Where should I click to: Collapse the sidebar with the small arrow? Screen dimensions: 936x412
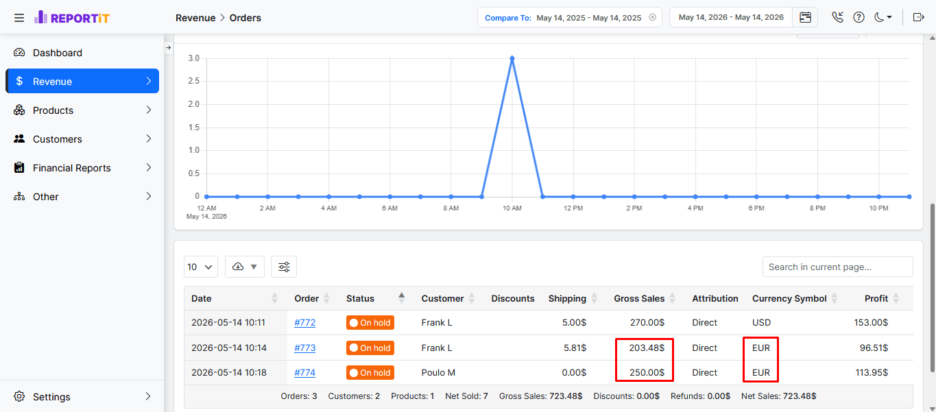click(169, 47)
